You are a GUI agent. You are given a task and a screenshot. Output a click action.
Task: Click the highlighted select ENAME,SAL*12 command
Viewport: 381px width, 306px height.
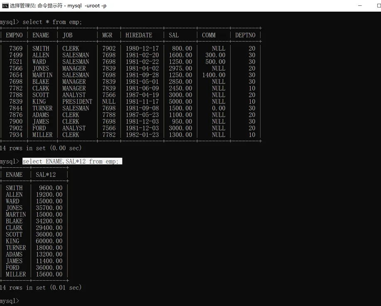[x=72, y=161]
